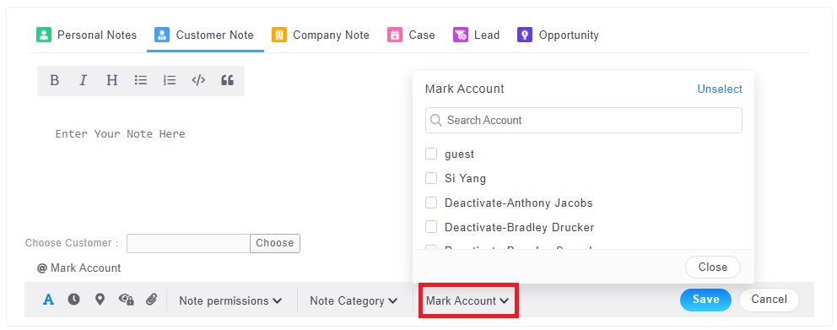Click the blue font A icon
The width and height of the screenshot is (837, 330).
click(49, 300)
